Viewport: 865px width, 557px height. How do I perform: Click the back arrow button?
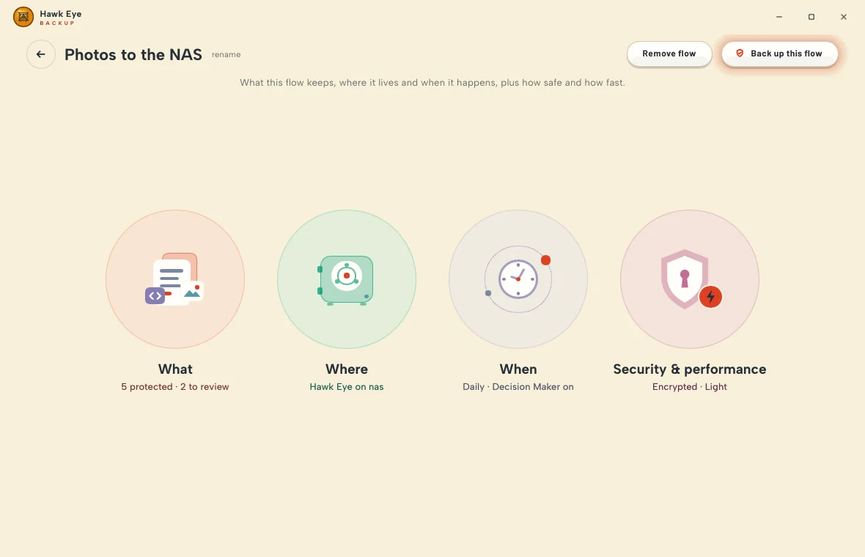click(41, 54)
